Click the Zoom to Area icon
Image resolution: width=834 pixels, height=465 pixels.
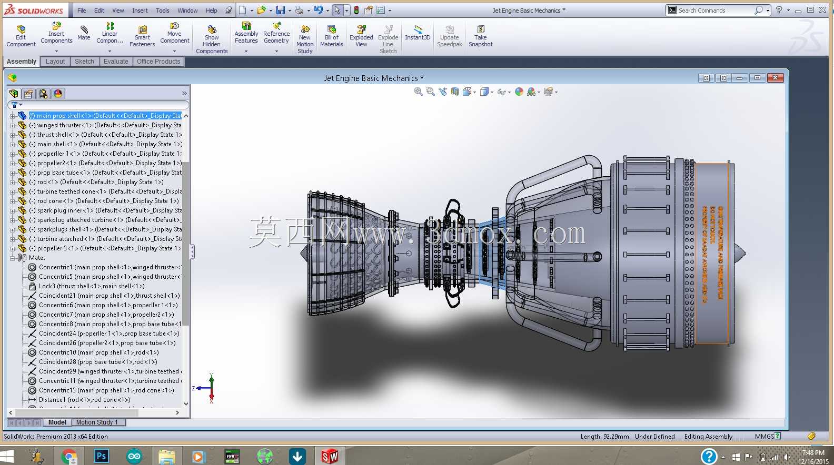(x=431, y=92)
